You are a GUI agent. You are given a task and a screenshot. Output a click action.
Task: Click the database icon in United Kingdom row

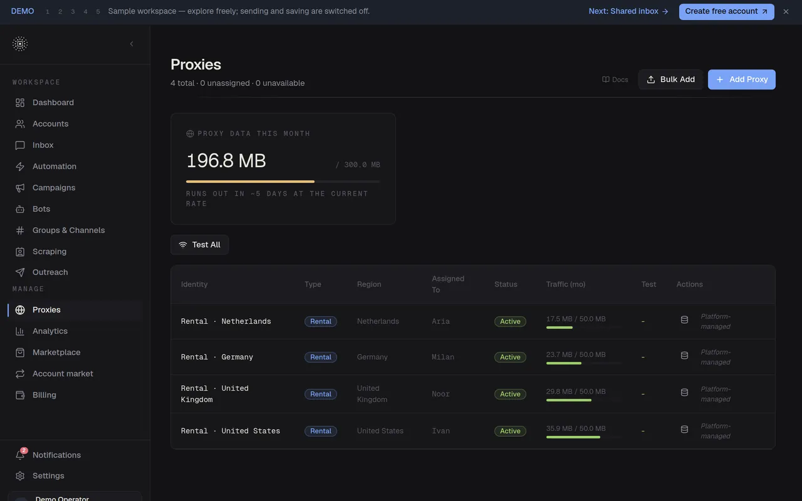684,393
